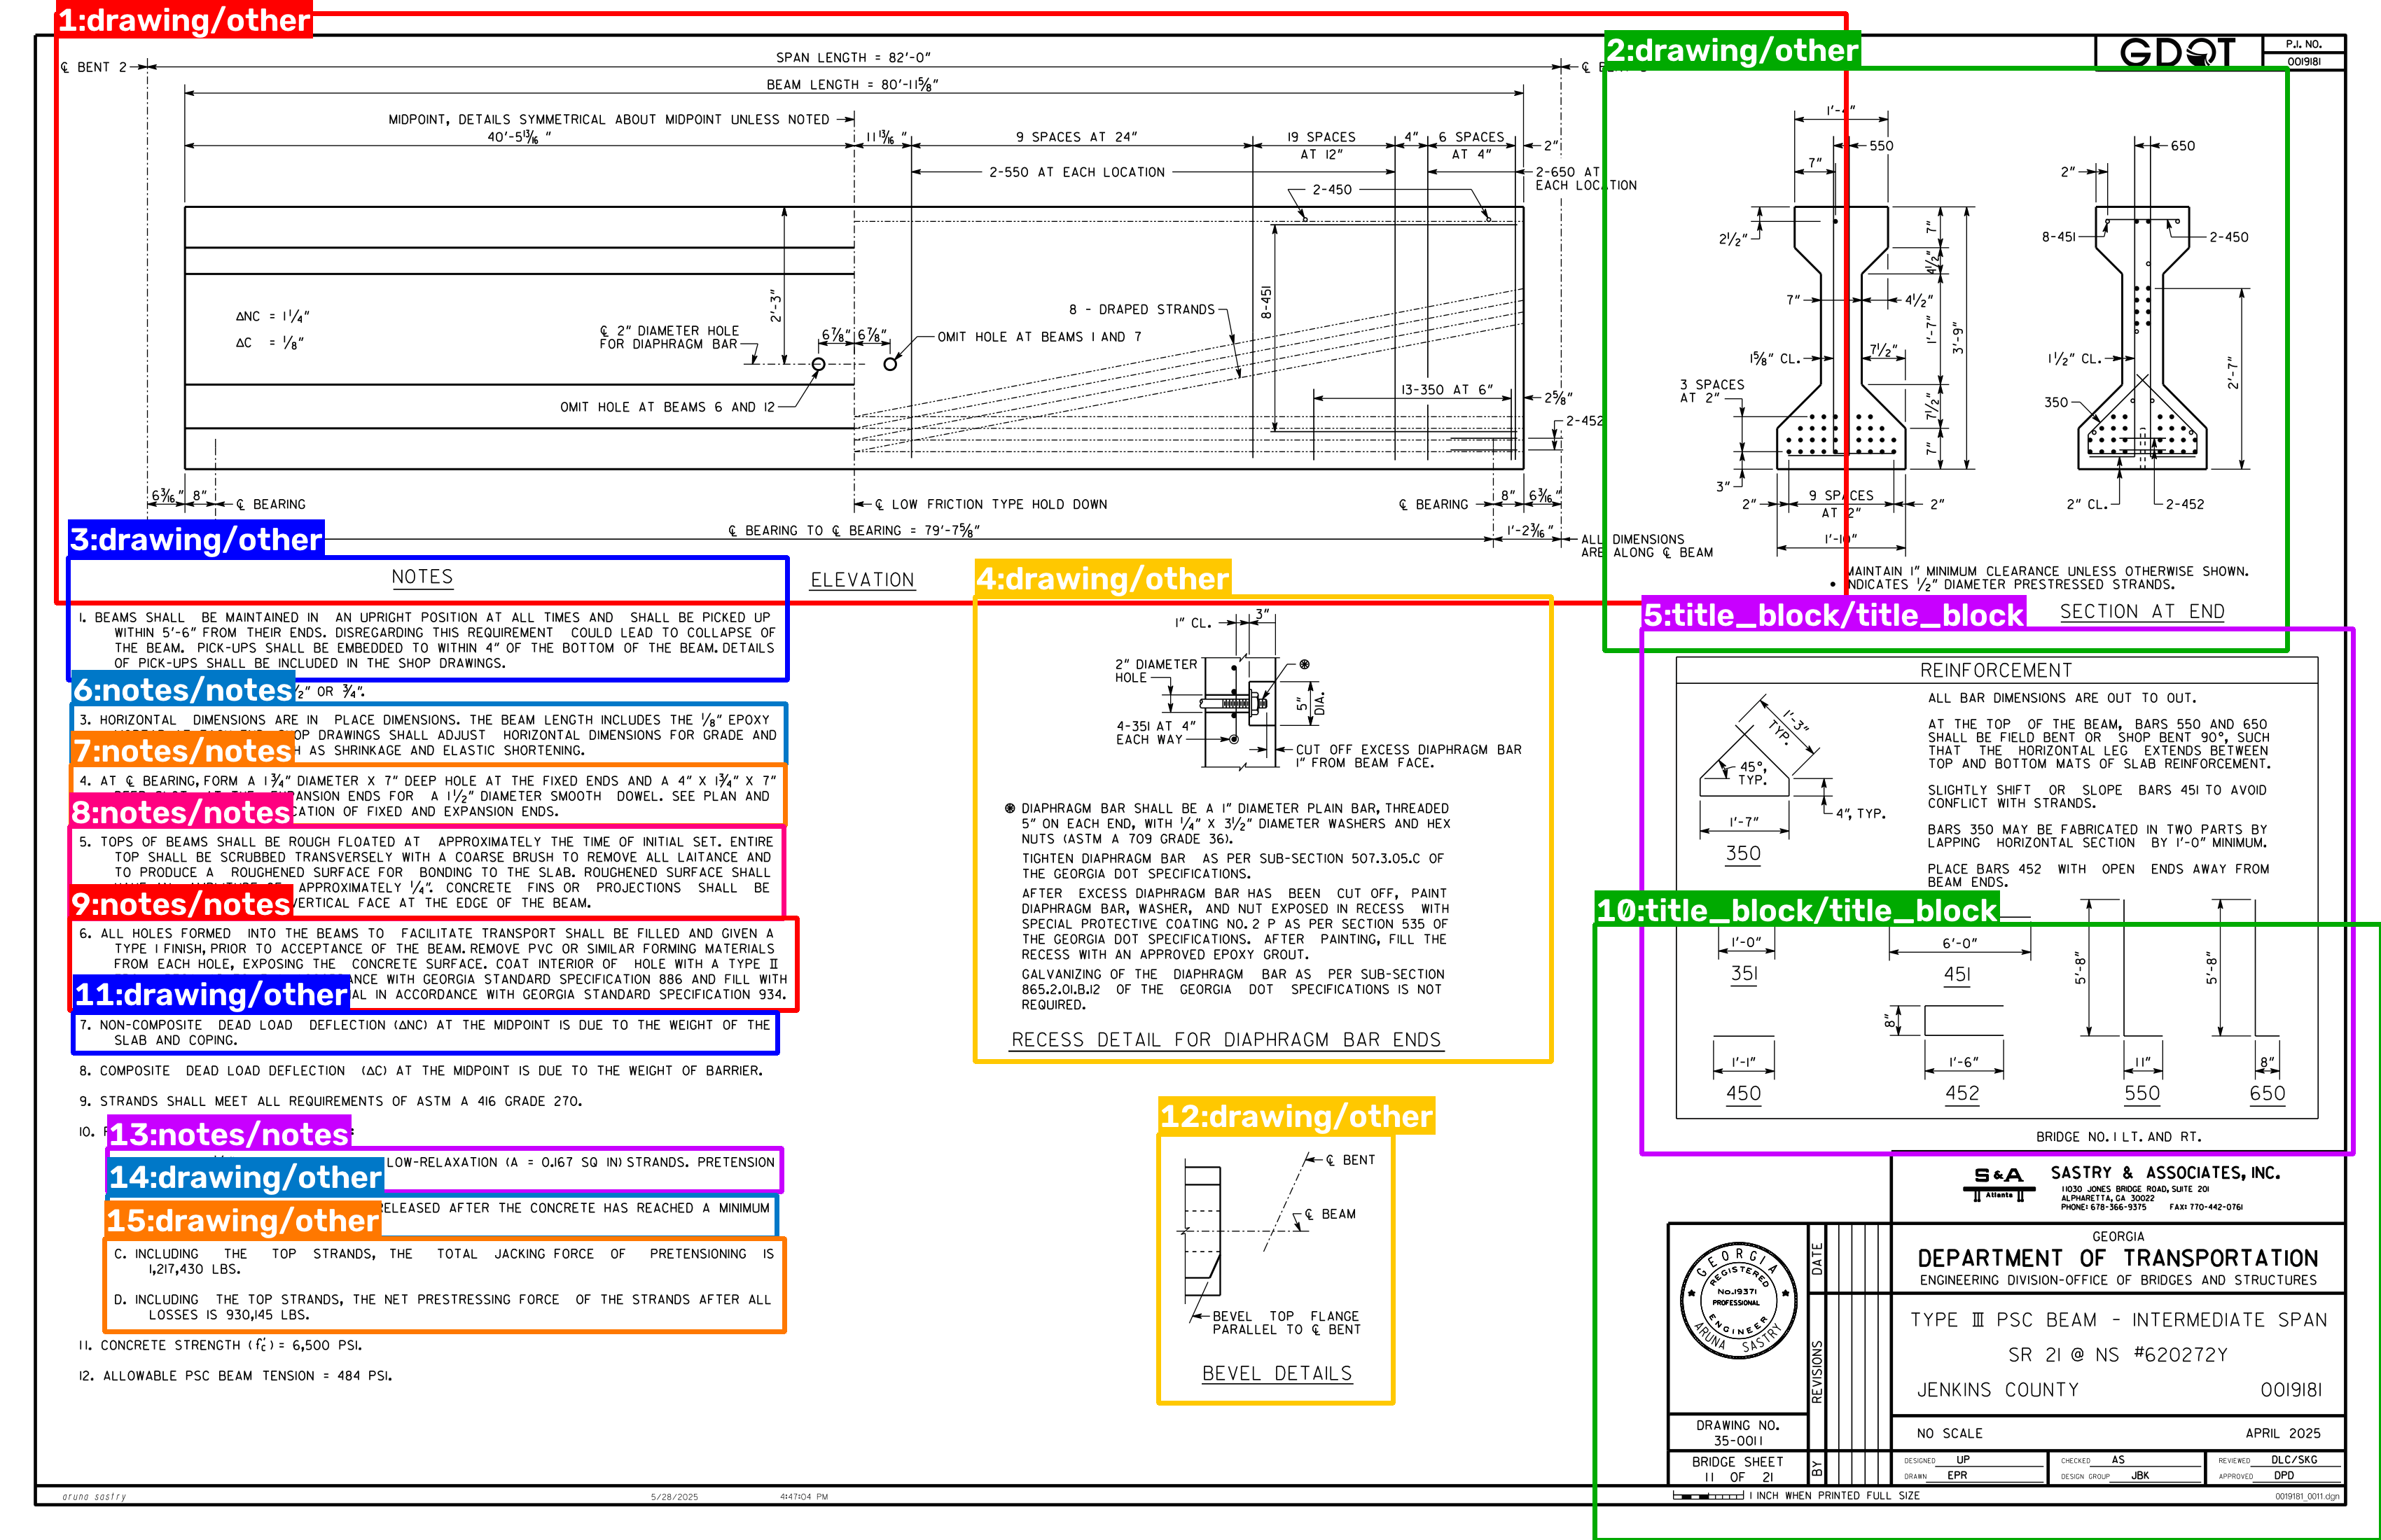Click the 'BEVEL DETAILS' title
Viewport: 2381px width, 1540px height.
(1277, 1374)
